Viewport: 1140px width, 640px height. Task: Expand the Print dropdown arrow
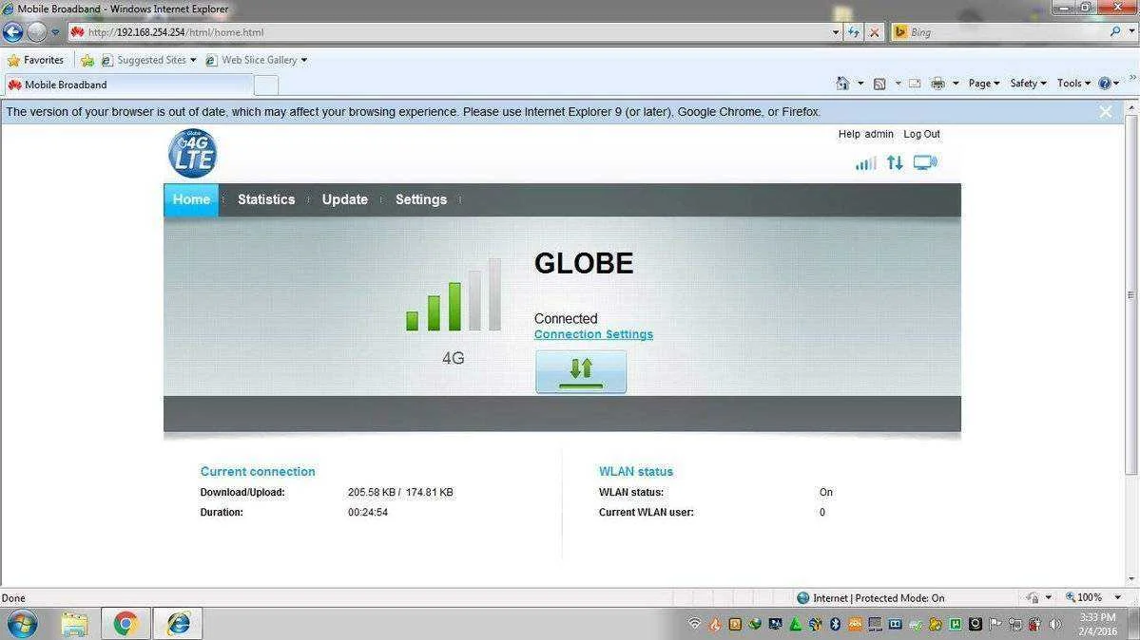point(956,84)
